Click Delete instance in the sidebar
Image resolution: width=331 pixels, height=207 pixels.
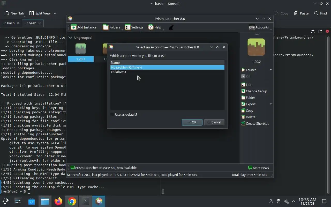pyautogui.click(x=248, y=117)
